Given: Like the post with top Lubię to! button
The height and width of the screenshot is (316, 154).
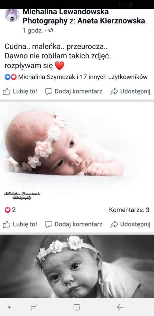Looking at the screenshot, I should (x=20, y=91).
